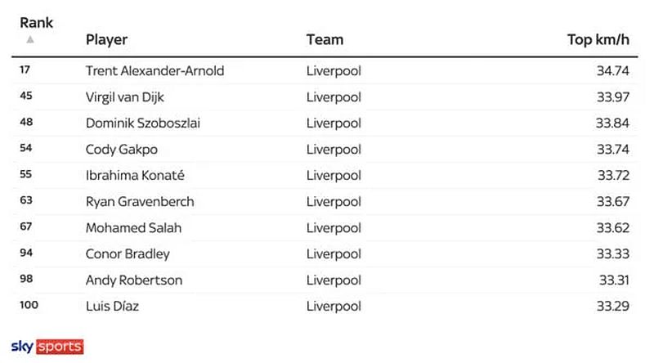Click Liverpool team in Salah's row

click(334, 228)
